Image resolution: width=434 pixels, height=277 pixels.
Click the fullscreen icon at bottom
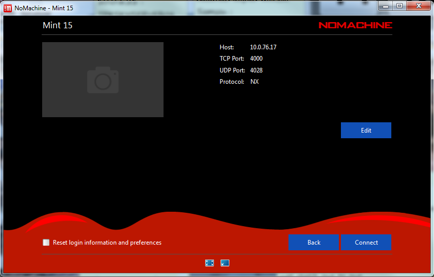[x=209, y=263]
